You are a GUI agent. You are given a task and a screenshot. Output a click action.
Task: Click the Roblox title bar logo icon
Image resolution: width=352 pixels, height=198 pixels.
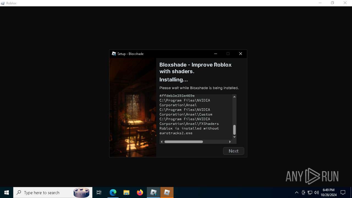click(3, 3)
